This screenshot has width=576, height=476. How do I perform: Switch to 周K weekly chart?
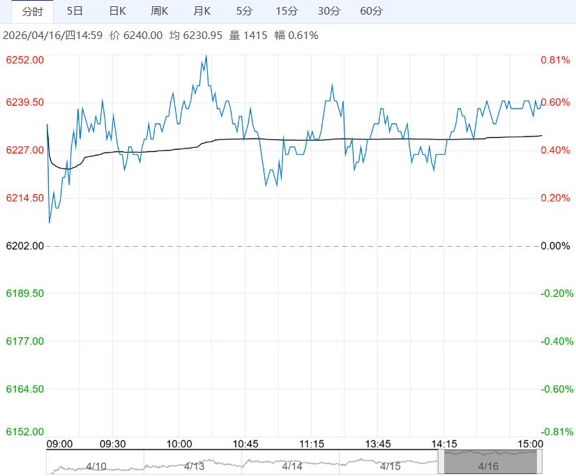click(160, 11)
